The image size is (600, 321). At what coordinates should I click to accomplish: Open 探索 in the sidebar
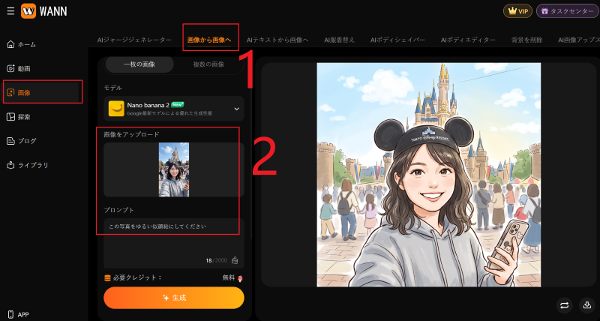coord(19,117)
